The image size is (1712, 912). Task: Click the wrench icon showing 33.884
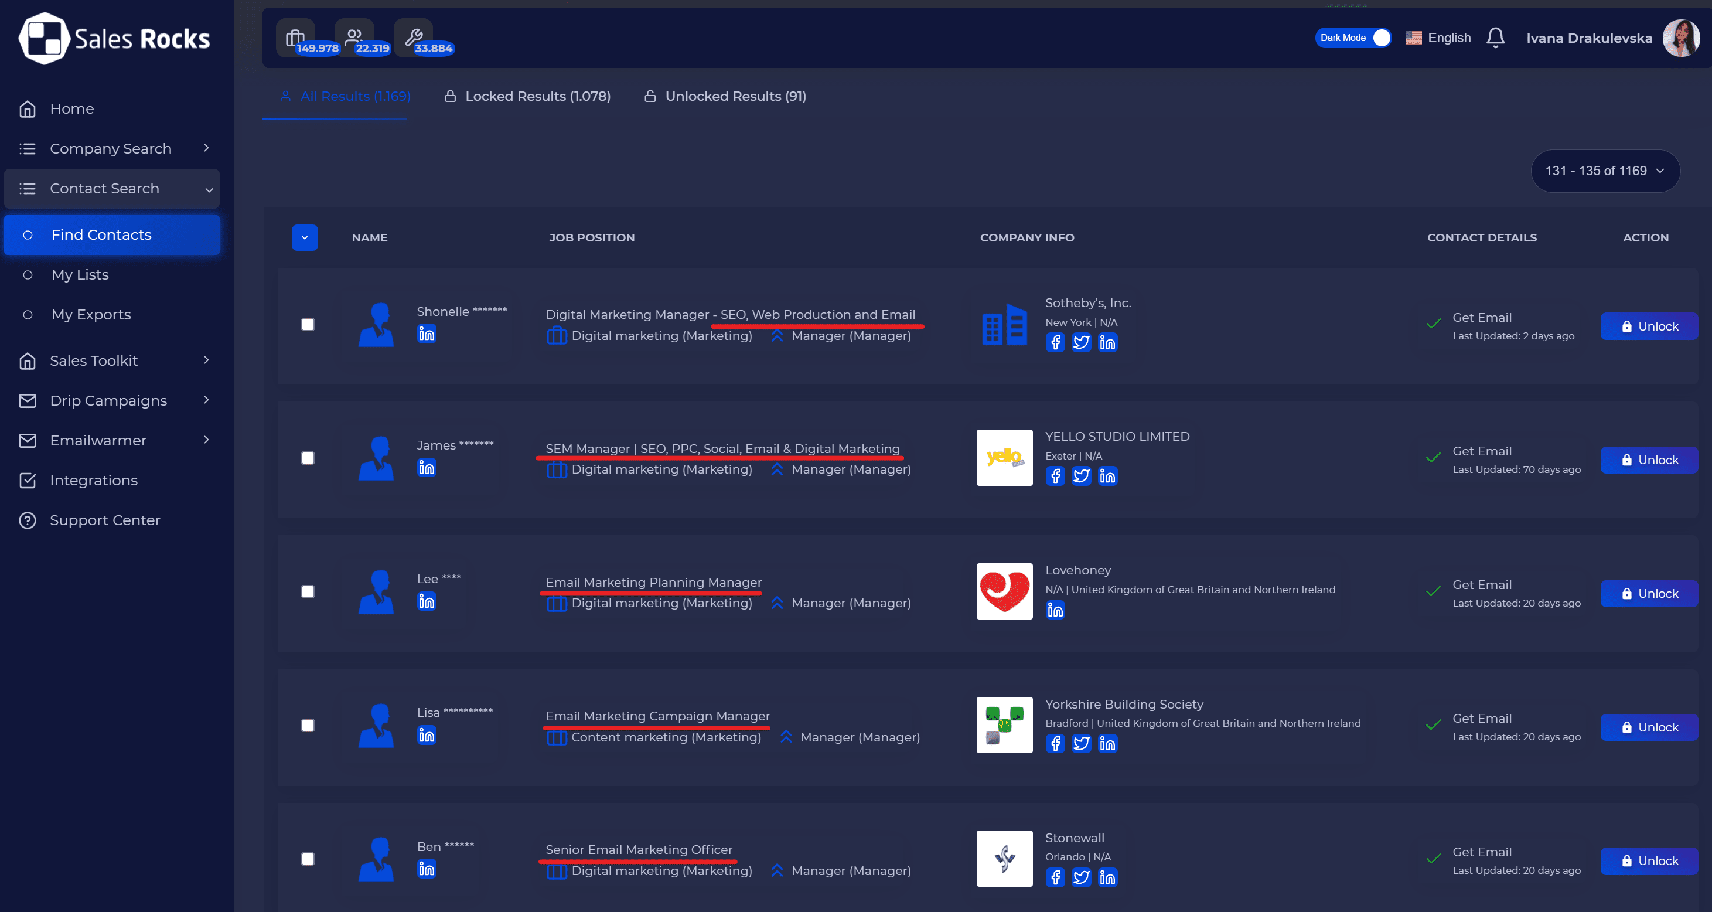[414, 38]
